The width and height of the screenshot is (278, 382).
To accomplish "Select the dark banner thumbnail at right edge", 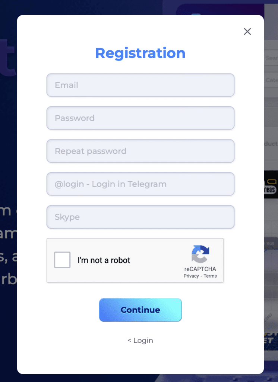I will tap(271, 184).
